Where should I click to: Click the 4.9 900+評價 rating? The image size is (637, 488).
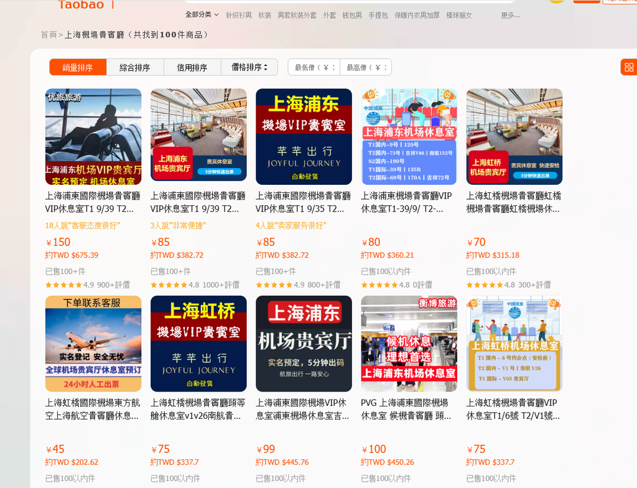88,285
